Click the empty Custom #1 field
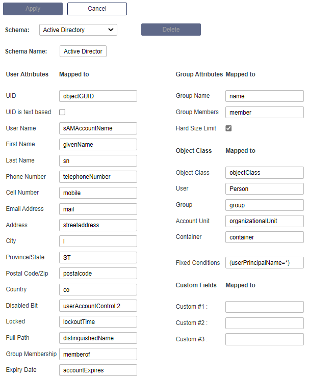The image size is (309, 379). pyautogui.click(x=264, y=307)
